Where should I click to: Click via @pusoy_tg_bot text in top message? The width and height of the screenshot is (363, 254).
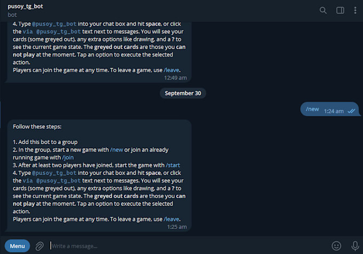pos(52,31)
